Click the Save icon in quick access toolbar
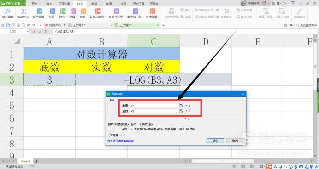Viewport: 319px width, 169px height. pos(8,25)
